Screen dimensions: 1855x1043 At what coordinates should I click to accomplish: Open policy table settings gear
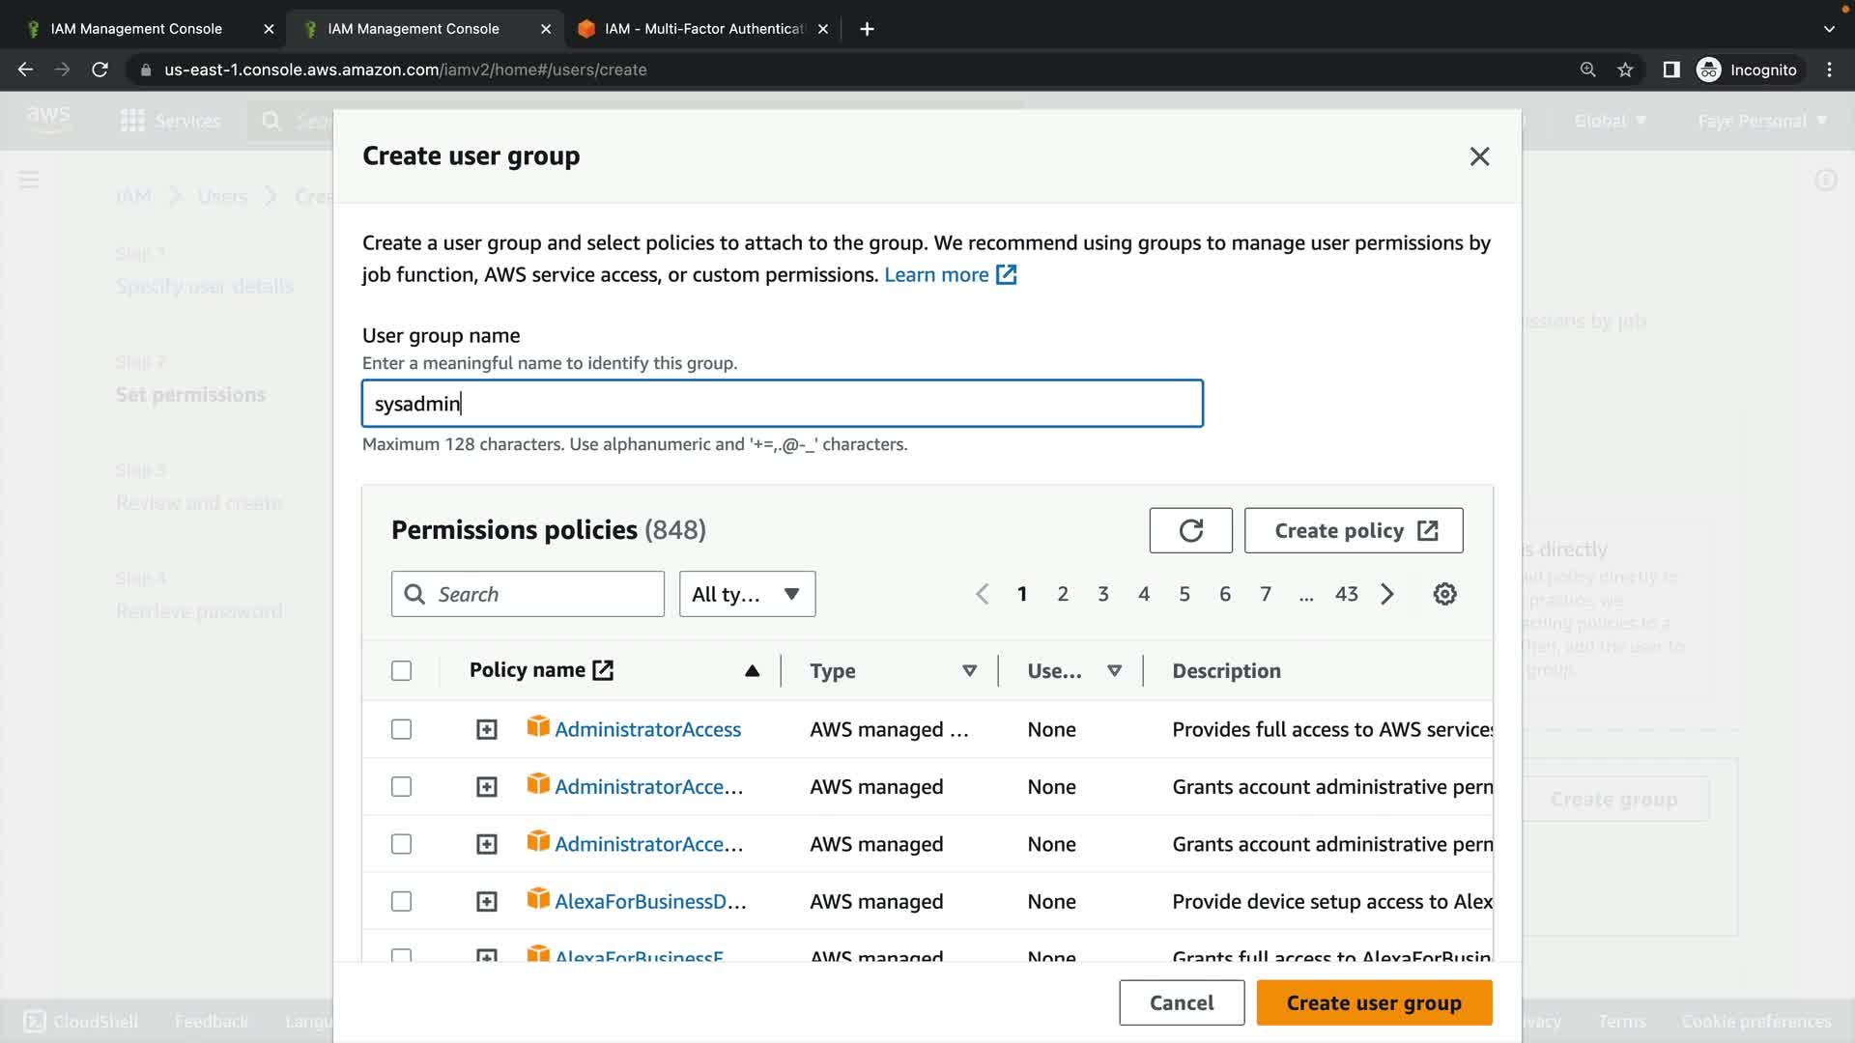[1444, 594]
